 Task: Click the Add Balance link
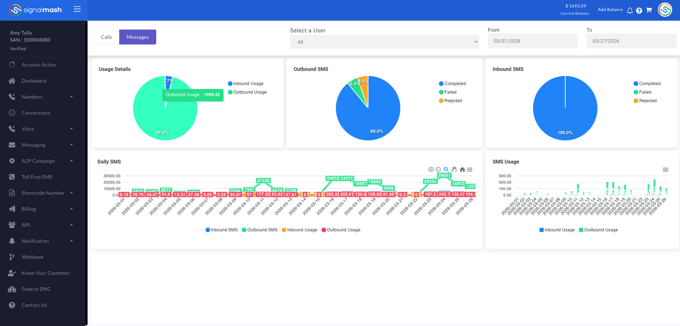[610, 10]
